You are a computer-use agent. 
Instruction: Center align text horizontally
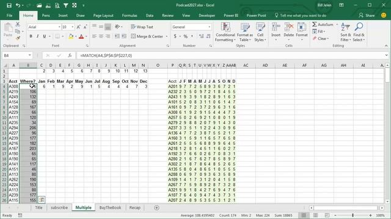pos(101,36)
